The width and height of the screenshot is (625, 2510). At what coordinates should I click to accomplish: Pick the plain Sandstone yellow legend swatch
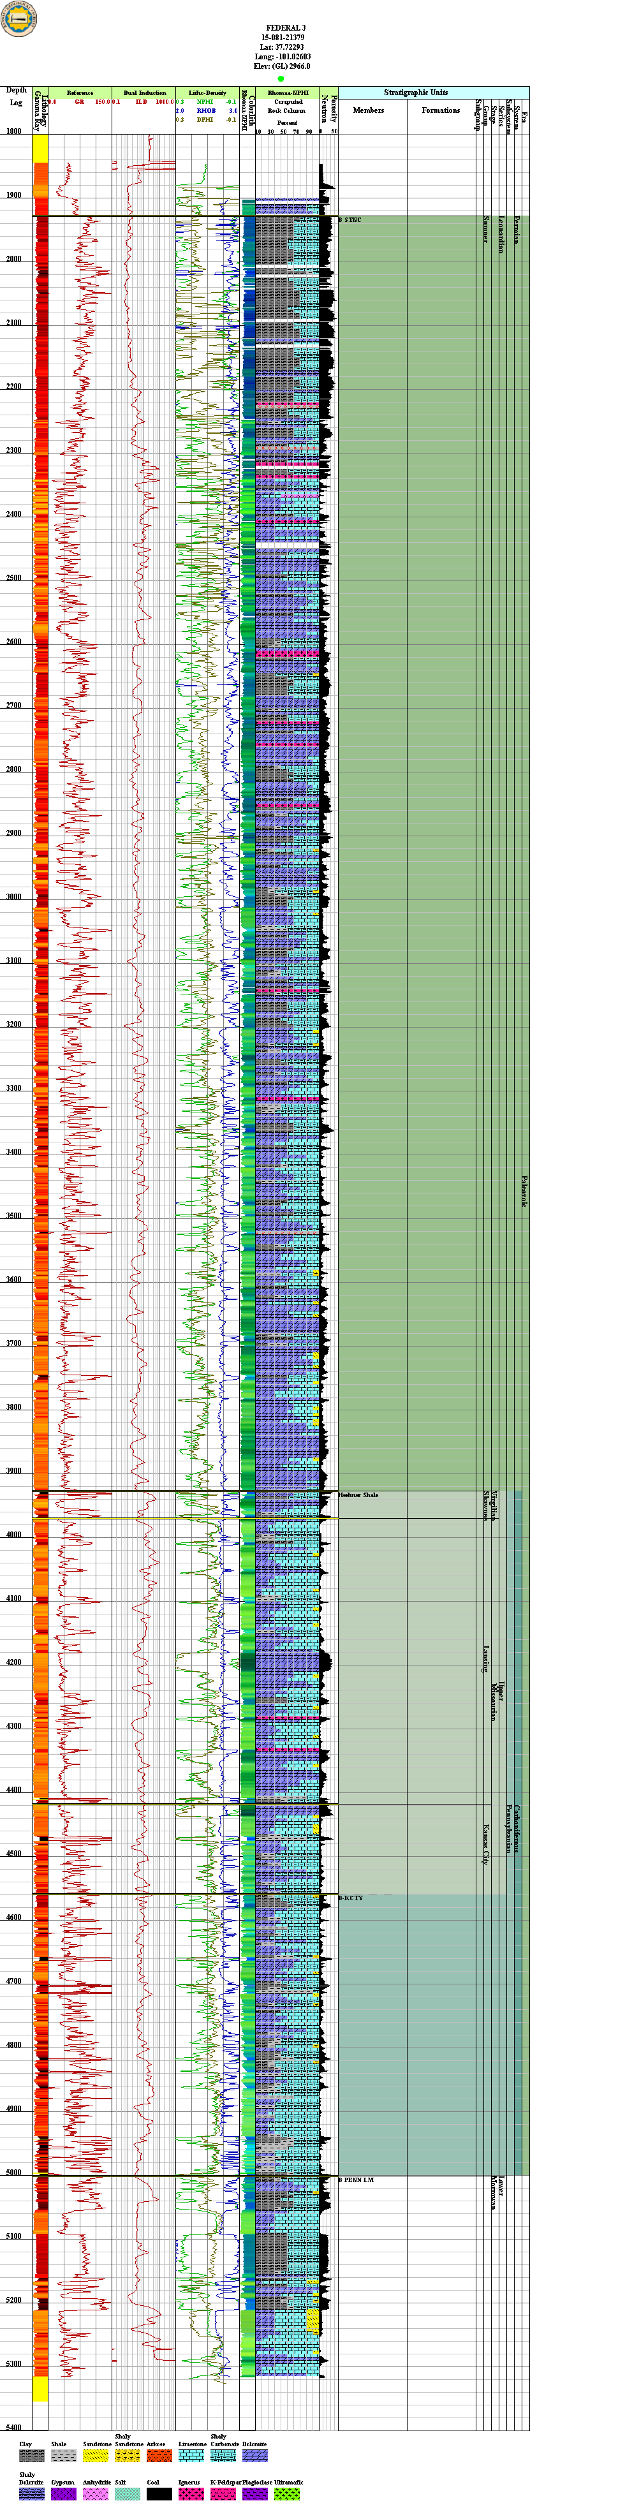click(96, 2456)
